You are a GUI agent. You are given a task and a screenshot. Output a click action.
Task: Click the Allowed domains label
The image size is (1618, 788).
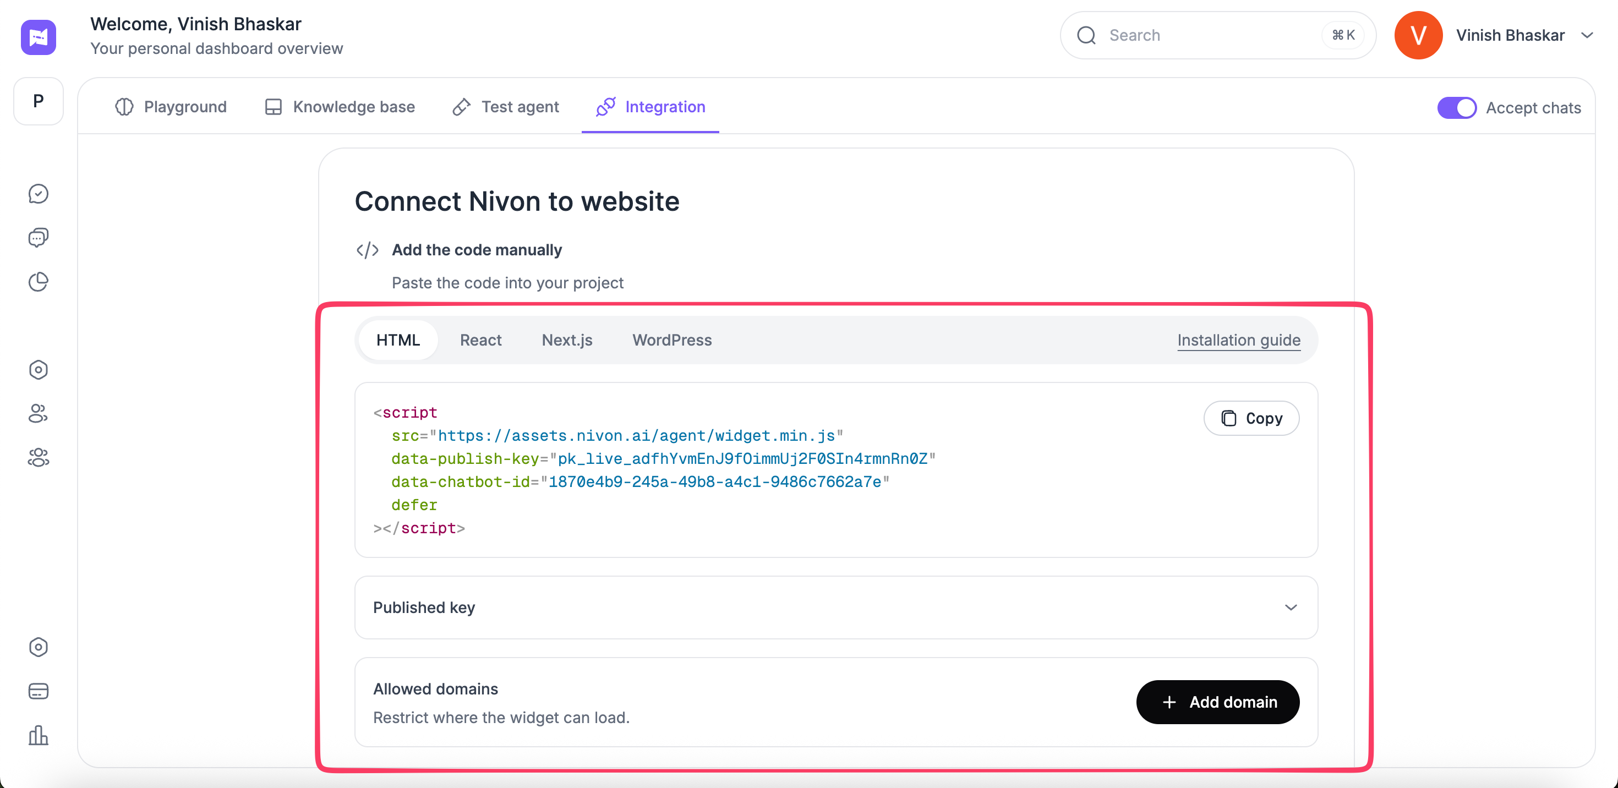[435, 689]
